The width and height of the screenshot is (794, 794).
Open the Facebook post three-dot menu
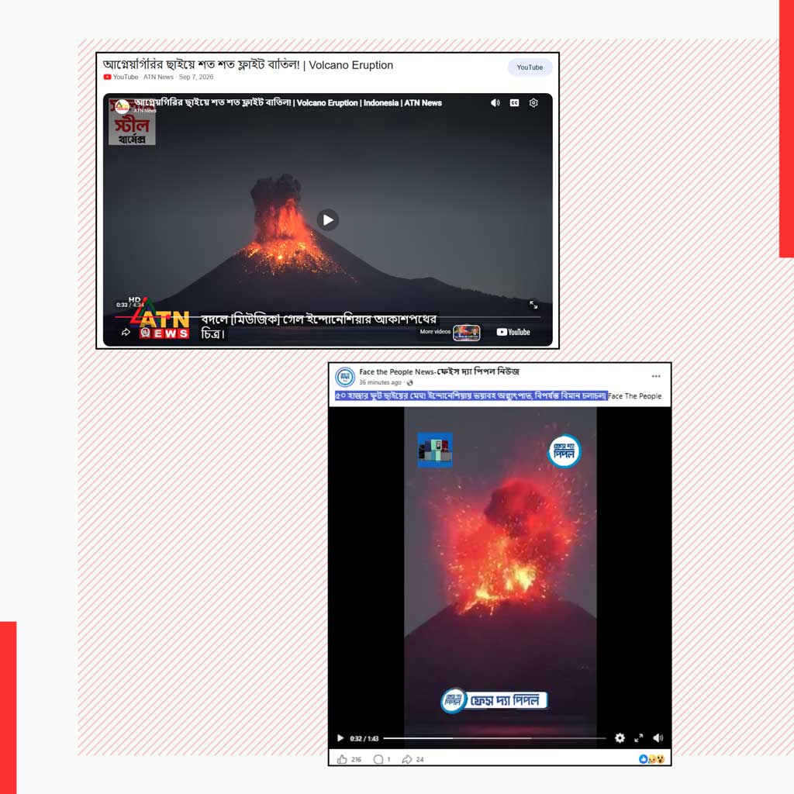[656, 376]
